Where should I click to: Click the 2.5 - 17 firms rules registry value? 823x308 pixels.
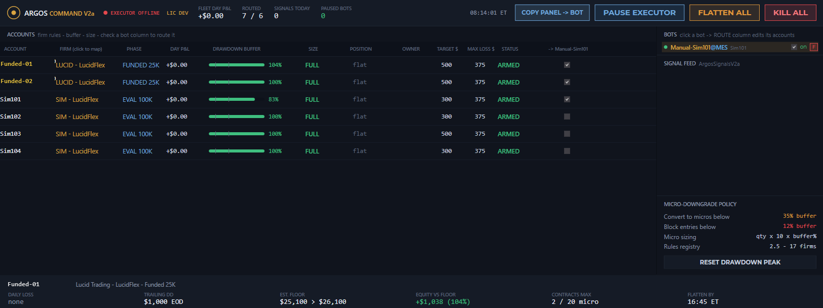[x=793, y=246]
